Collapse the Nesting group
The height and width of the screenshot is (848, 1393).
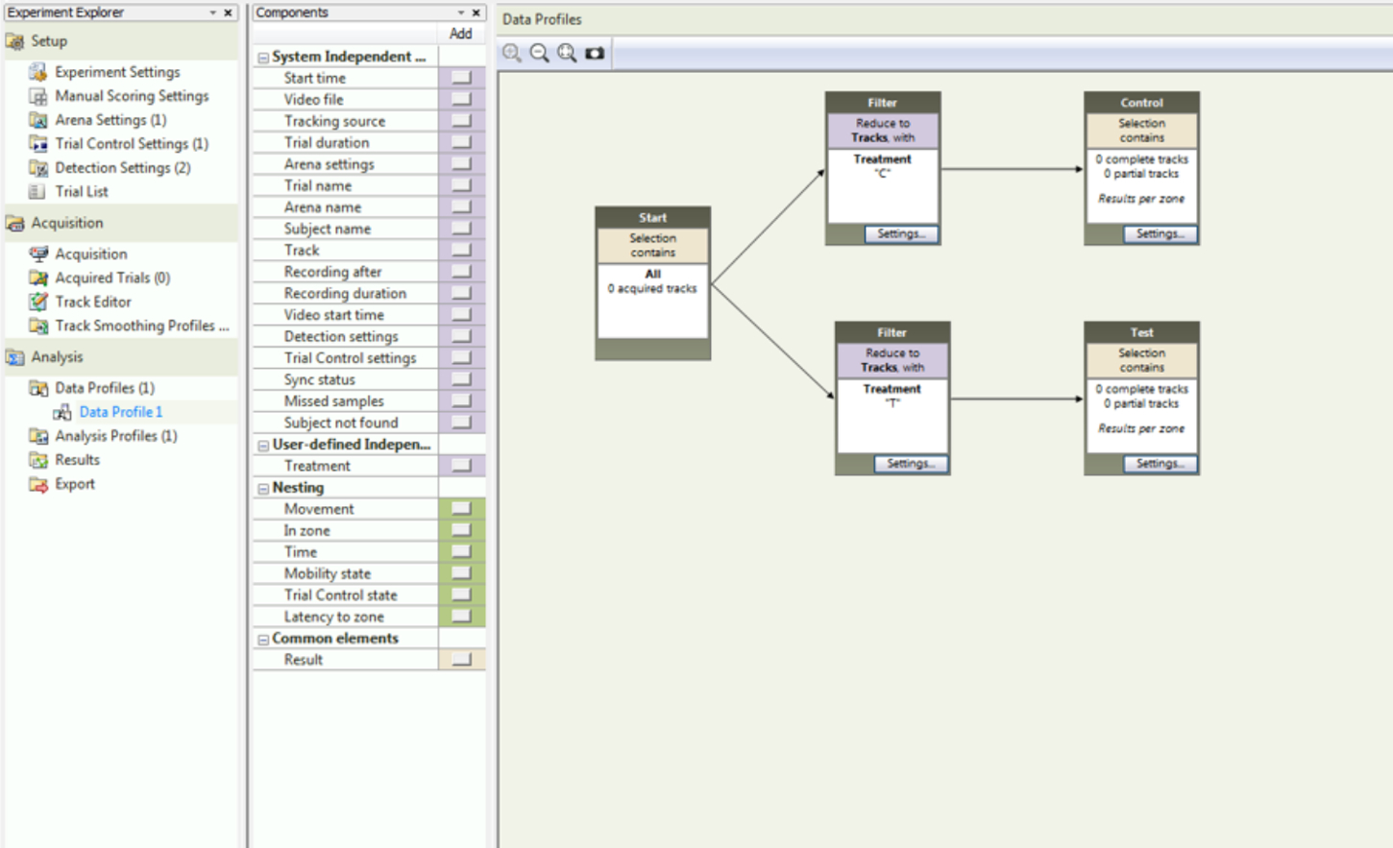pyautogui.click(x=263, y=489)
